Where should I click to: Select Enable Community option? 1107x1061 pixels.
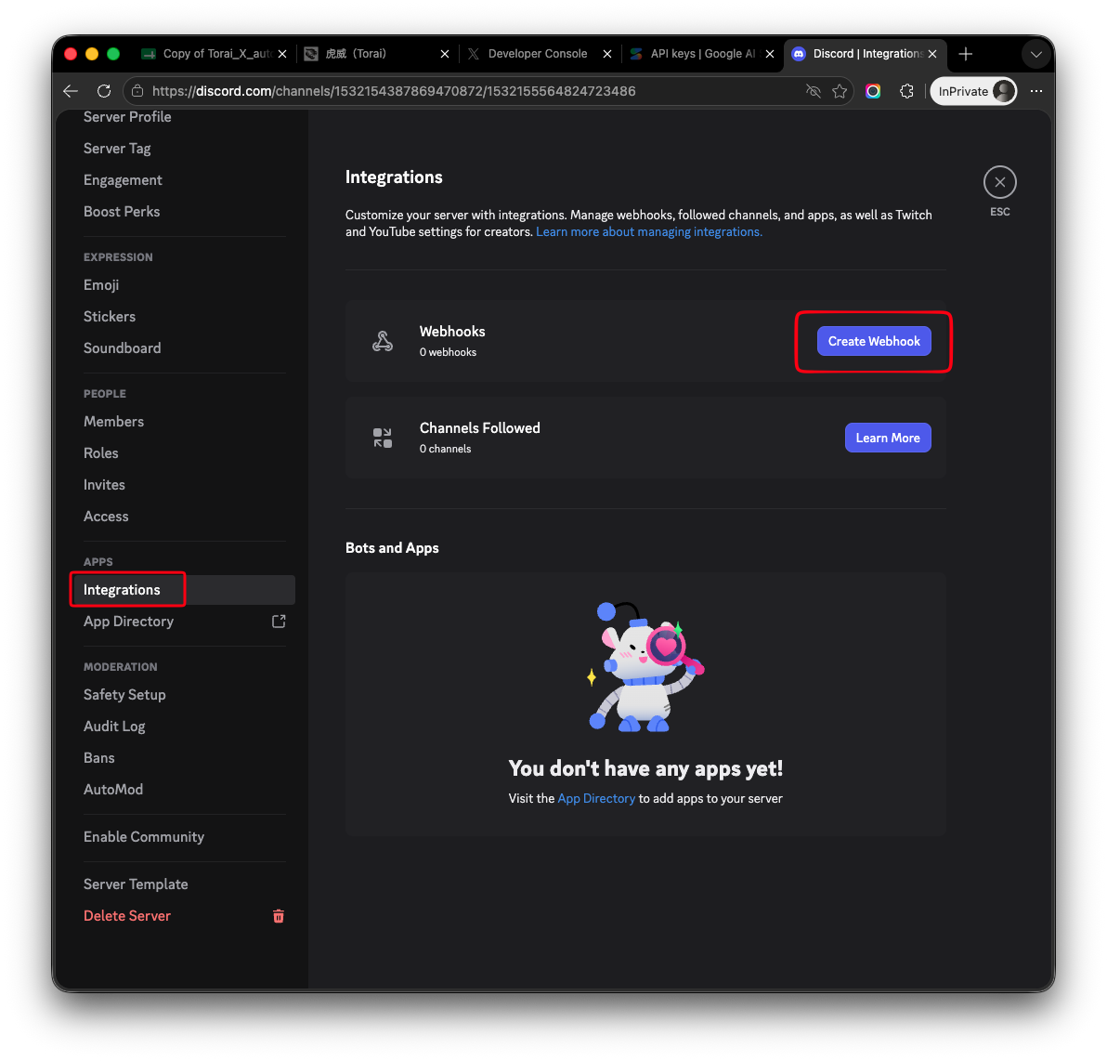[x=144, y=837]
